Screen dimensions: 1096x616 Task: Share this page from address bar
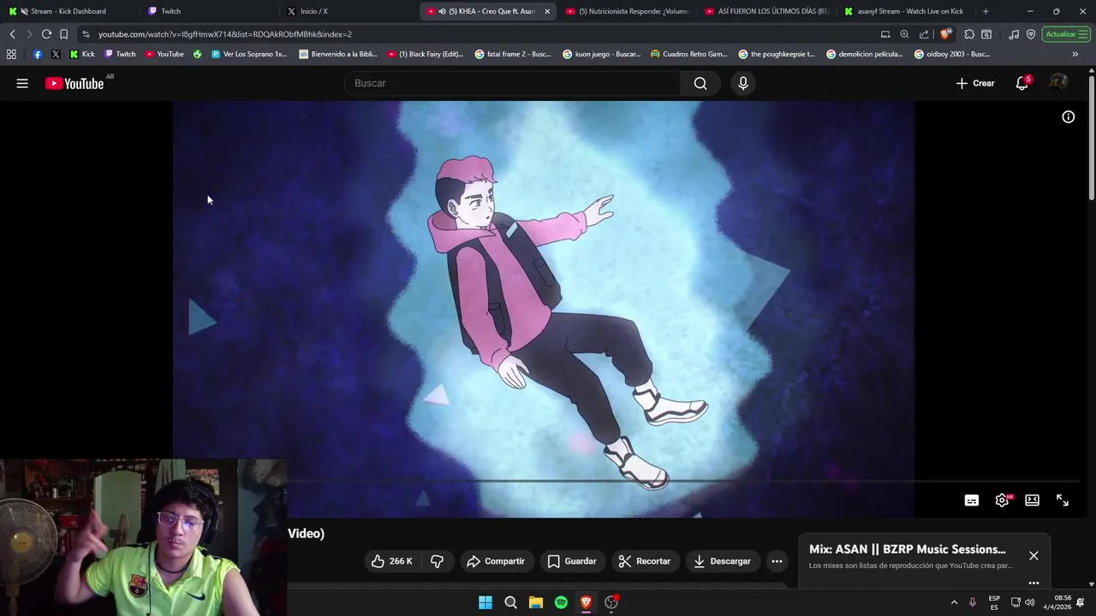coord(924,34)
